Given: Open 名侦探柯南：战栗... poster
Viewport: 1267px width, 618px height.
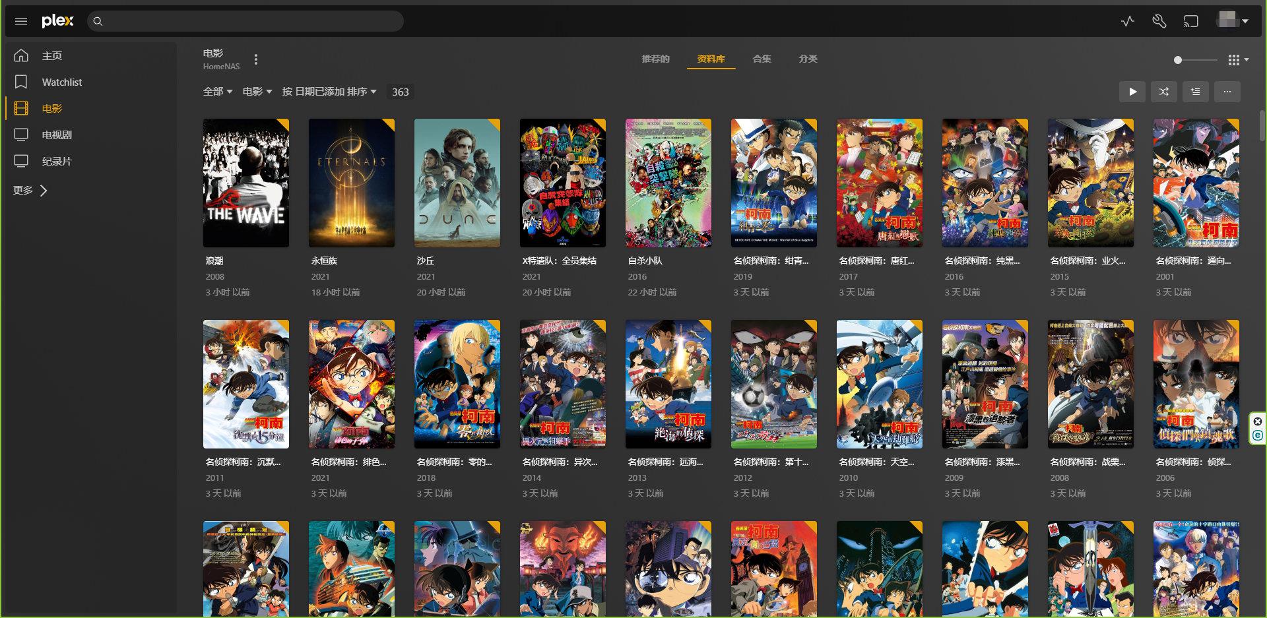Looking at the screenshot, I should (1091, 384).
